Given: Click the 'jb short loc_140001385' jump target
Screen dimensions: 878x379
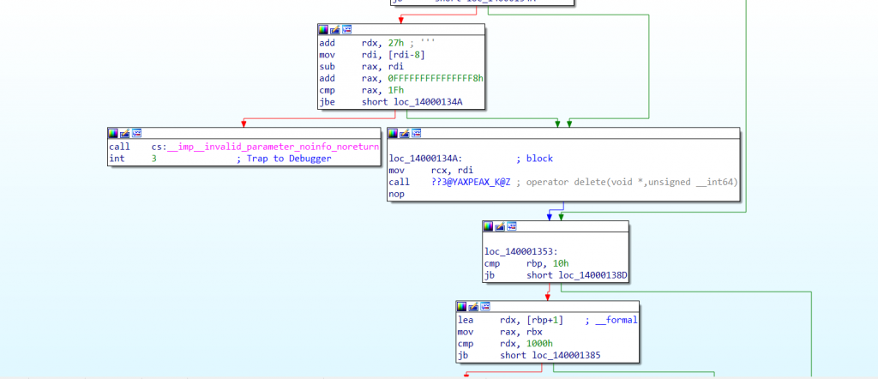Looking at the screenshot, I should 567,356.
